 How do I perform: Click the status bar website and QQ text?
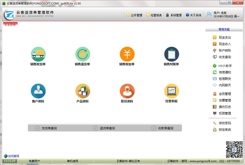click(203, 161)
